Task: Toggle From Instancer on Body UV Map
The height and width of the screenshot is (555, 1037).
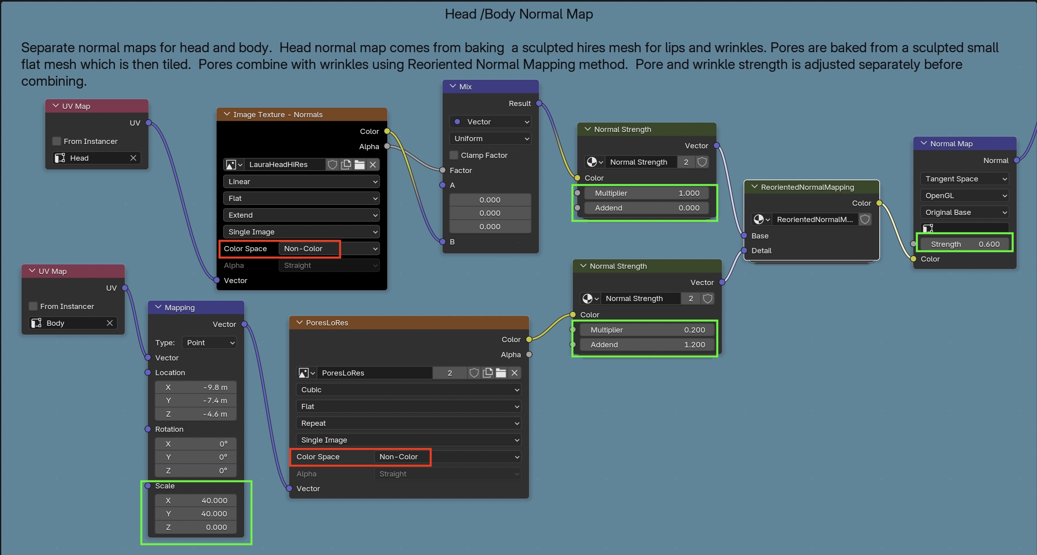Action: 33,307
